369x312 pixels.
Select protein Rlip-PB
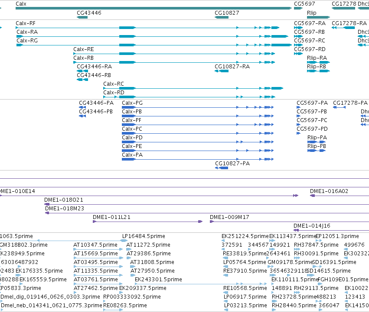point(317,146)
